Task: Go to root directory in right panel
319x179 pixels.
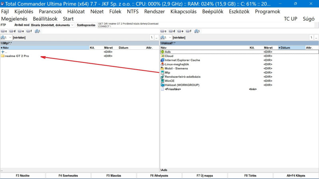Action: coord(311,37)
